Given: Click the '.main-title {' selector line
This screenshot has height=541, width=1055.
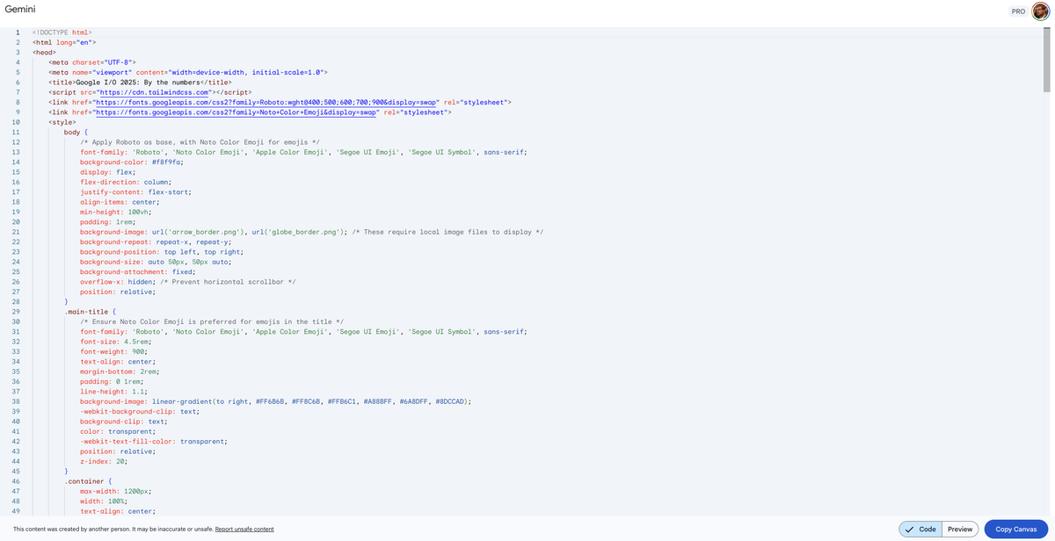Looking at the screenshot, I should click(90, 312).
